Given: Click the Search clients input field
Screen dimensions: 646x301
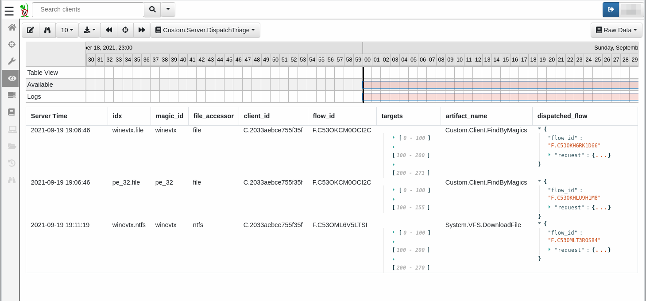Looking at the screenshot, I should tap(88, 9).
